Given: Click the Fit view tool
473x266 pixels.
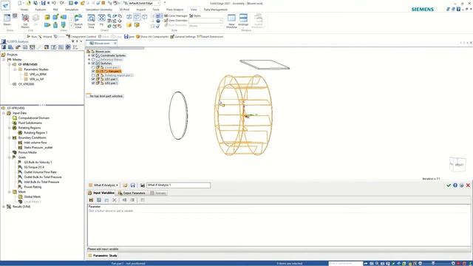Looking at the screenshot, I should tap(102, 20).
